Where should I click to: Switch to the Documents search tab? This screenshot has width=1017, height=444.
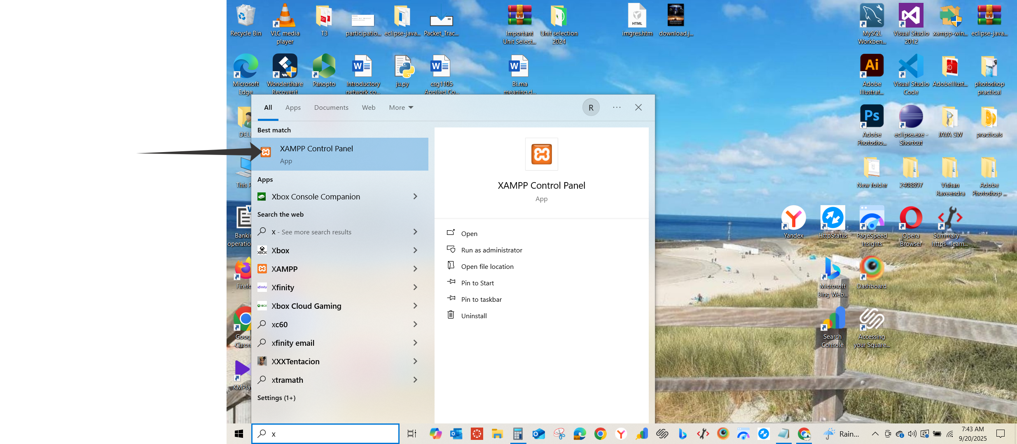331,108
